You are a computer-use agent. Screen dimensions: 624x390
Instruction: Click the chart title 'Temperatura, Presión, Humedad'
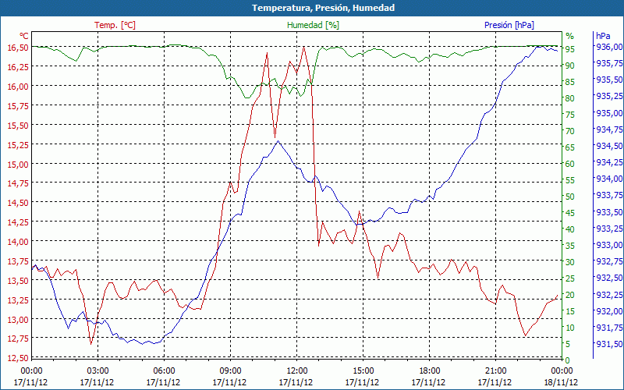[323, 8]
